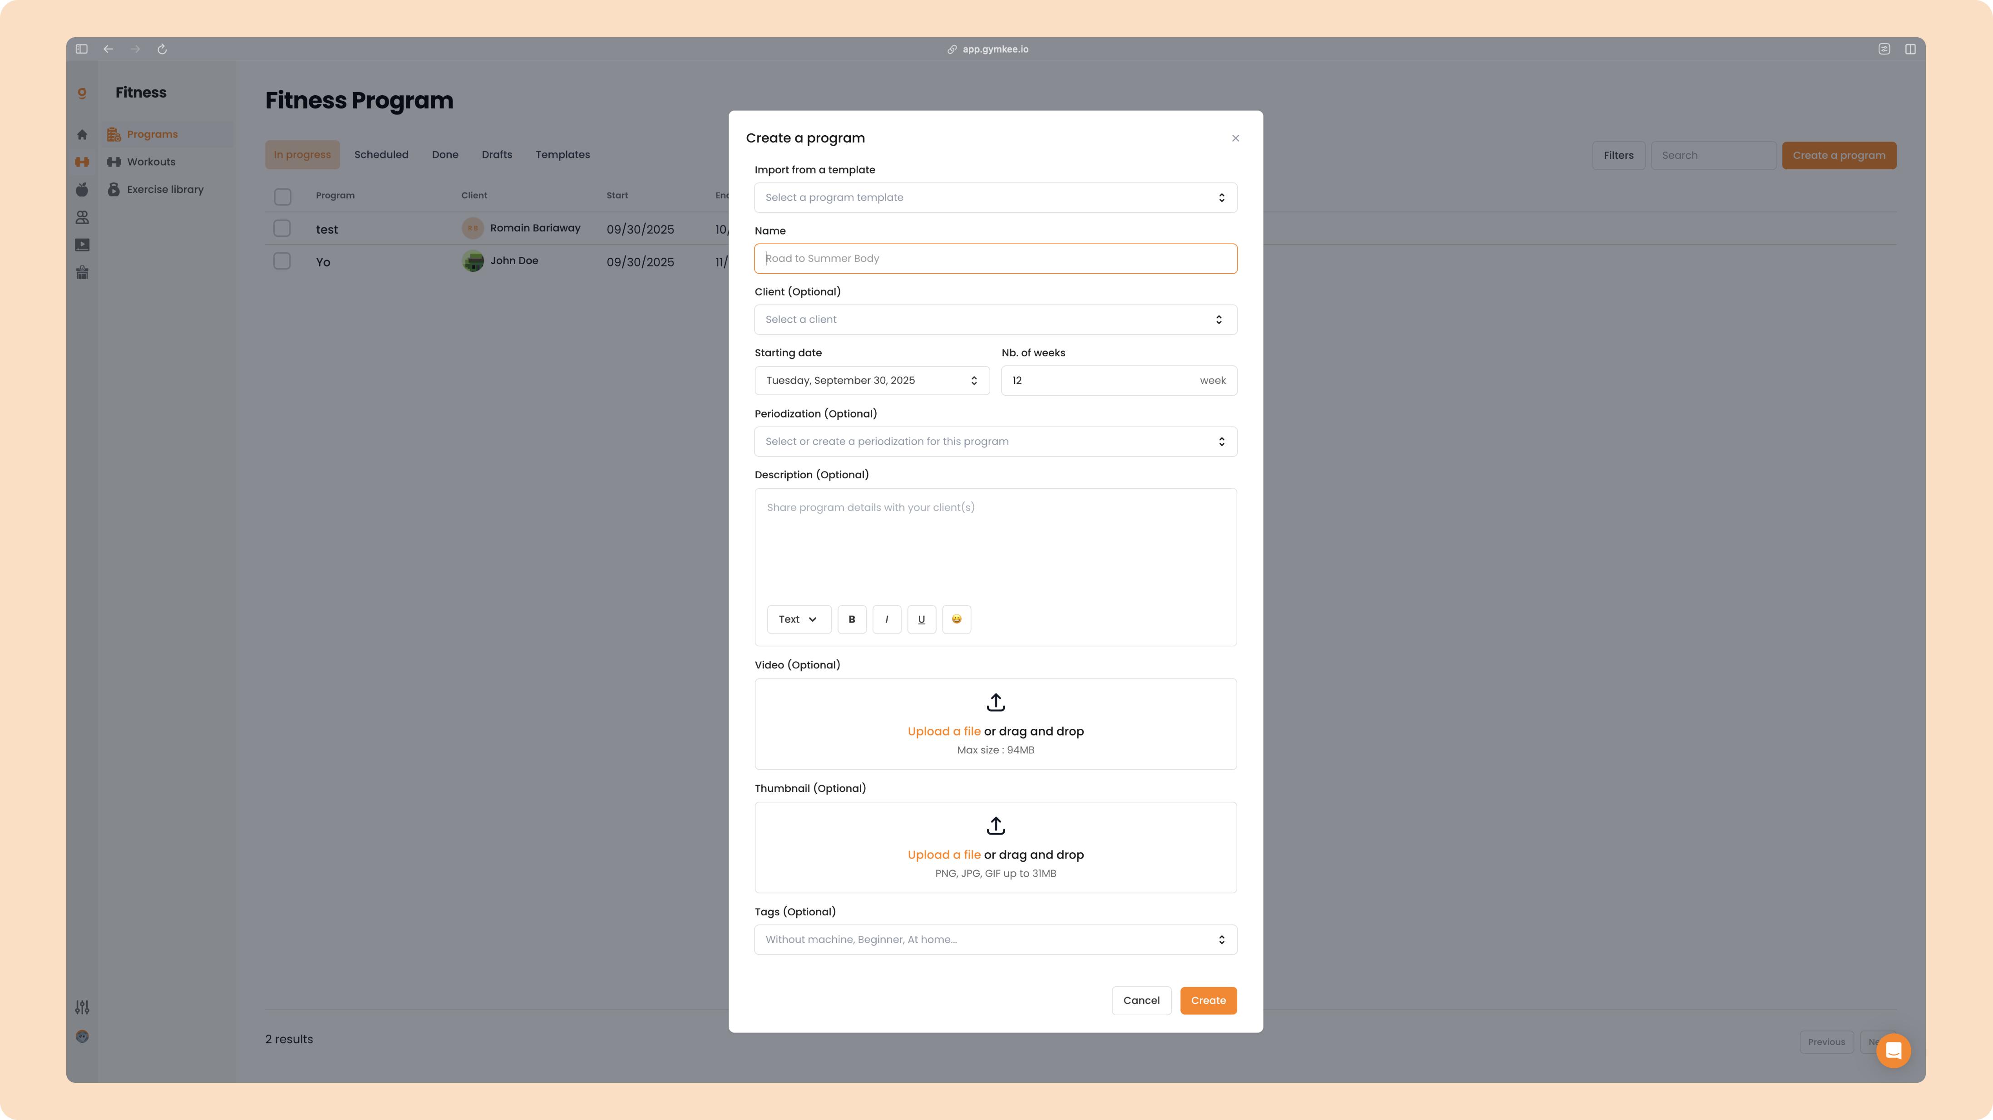Click John Doe's avatar

point(473,261)
